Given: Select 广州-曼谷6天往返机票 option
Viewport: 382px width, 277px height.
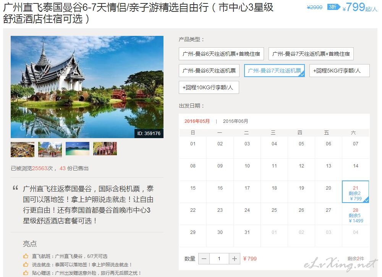Looking at the screenshot, I should click(209, 71).
